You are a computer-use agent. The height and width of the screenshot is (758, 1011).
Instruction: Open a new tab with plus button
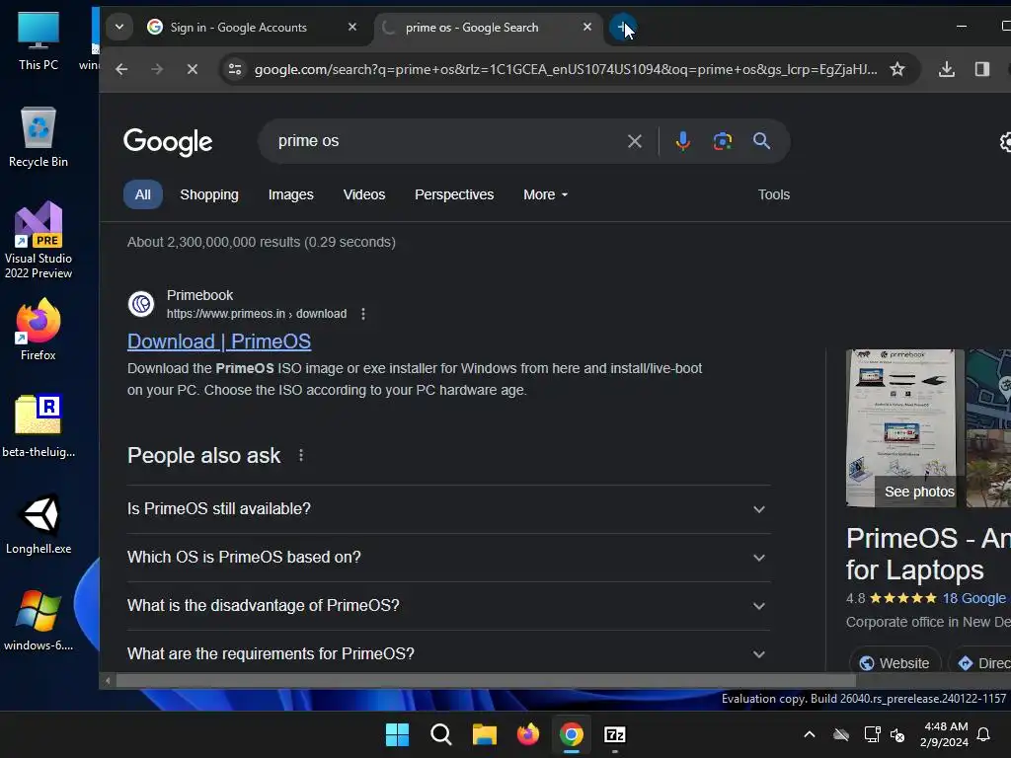click(622, 27)
